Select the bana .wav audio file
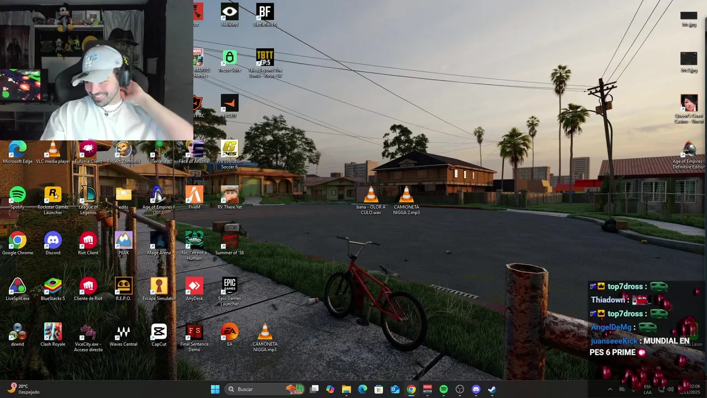 [371, 201]
